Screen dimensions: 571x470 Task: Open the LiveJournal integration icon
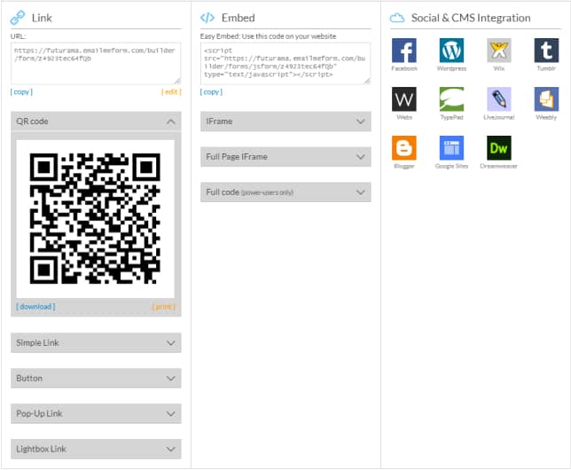click(x=498, y=99)
